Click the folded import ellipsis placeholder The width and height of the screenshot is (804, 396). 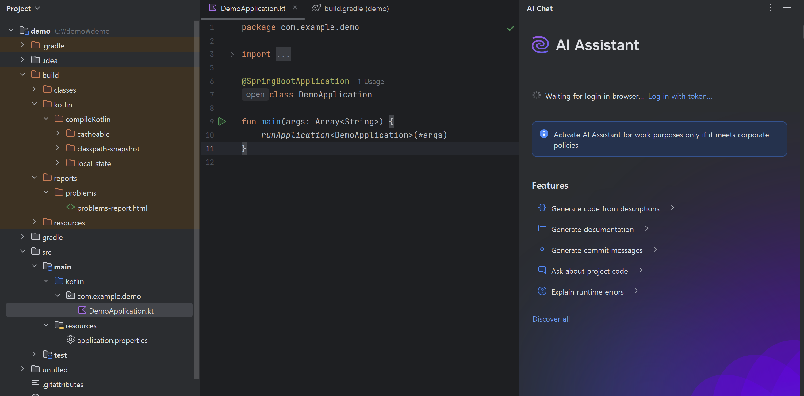[283, 54]
